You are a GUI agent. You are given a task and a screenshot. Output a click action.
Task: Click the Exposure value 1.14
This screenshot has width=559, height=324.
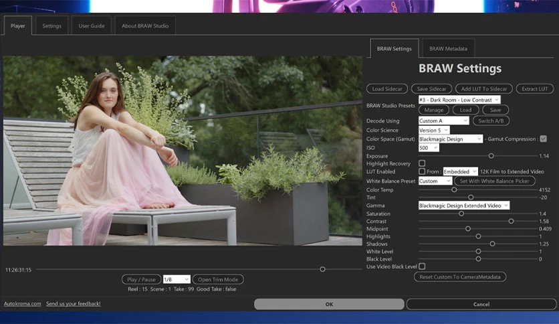point(544,156)
